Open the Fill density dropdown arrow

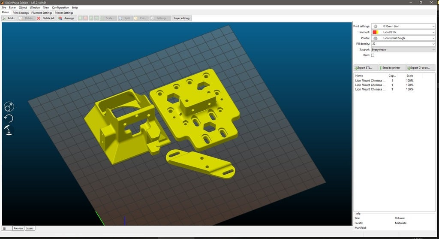(x=433, y=44)
